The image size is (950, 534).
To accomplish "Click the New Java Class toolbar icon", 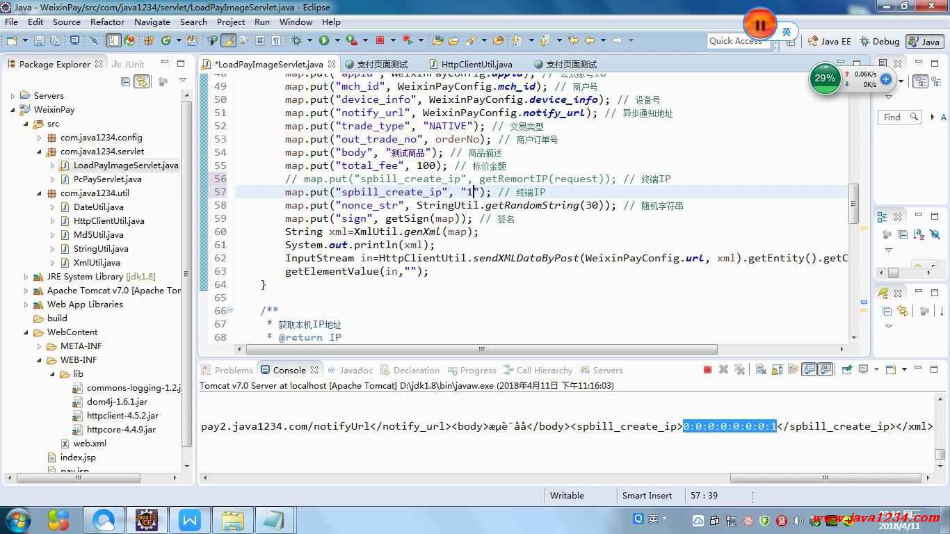I will point(166,40).
